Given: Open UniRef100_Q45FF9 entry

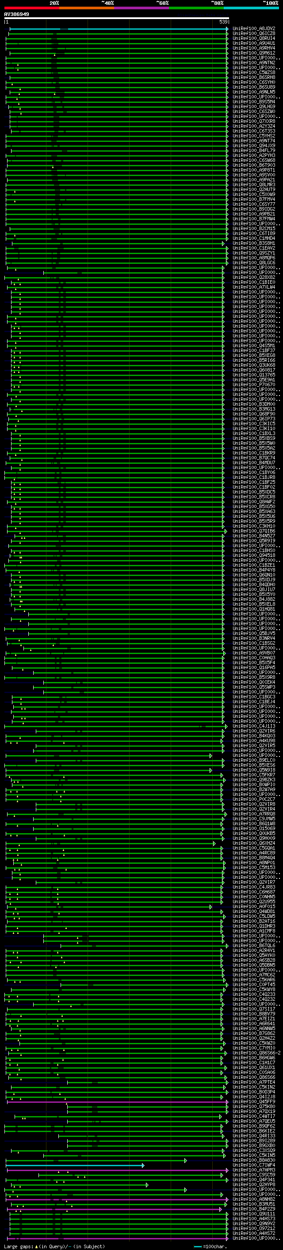Looking at the screenshot, I should point(254,1101).
